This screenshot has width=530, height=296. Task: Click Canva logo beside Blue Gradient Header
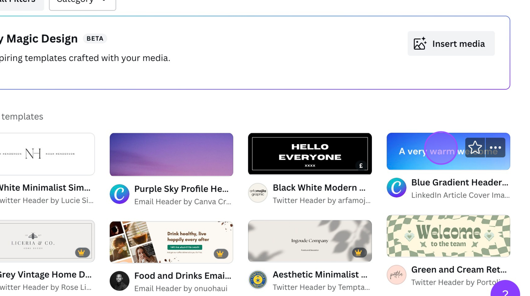(x=397, y=188)
